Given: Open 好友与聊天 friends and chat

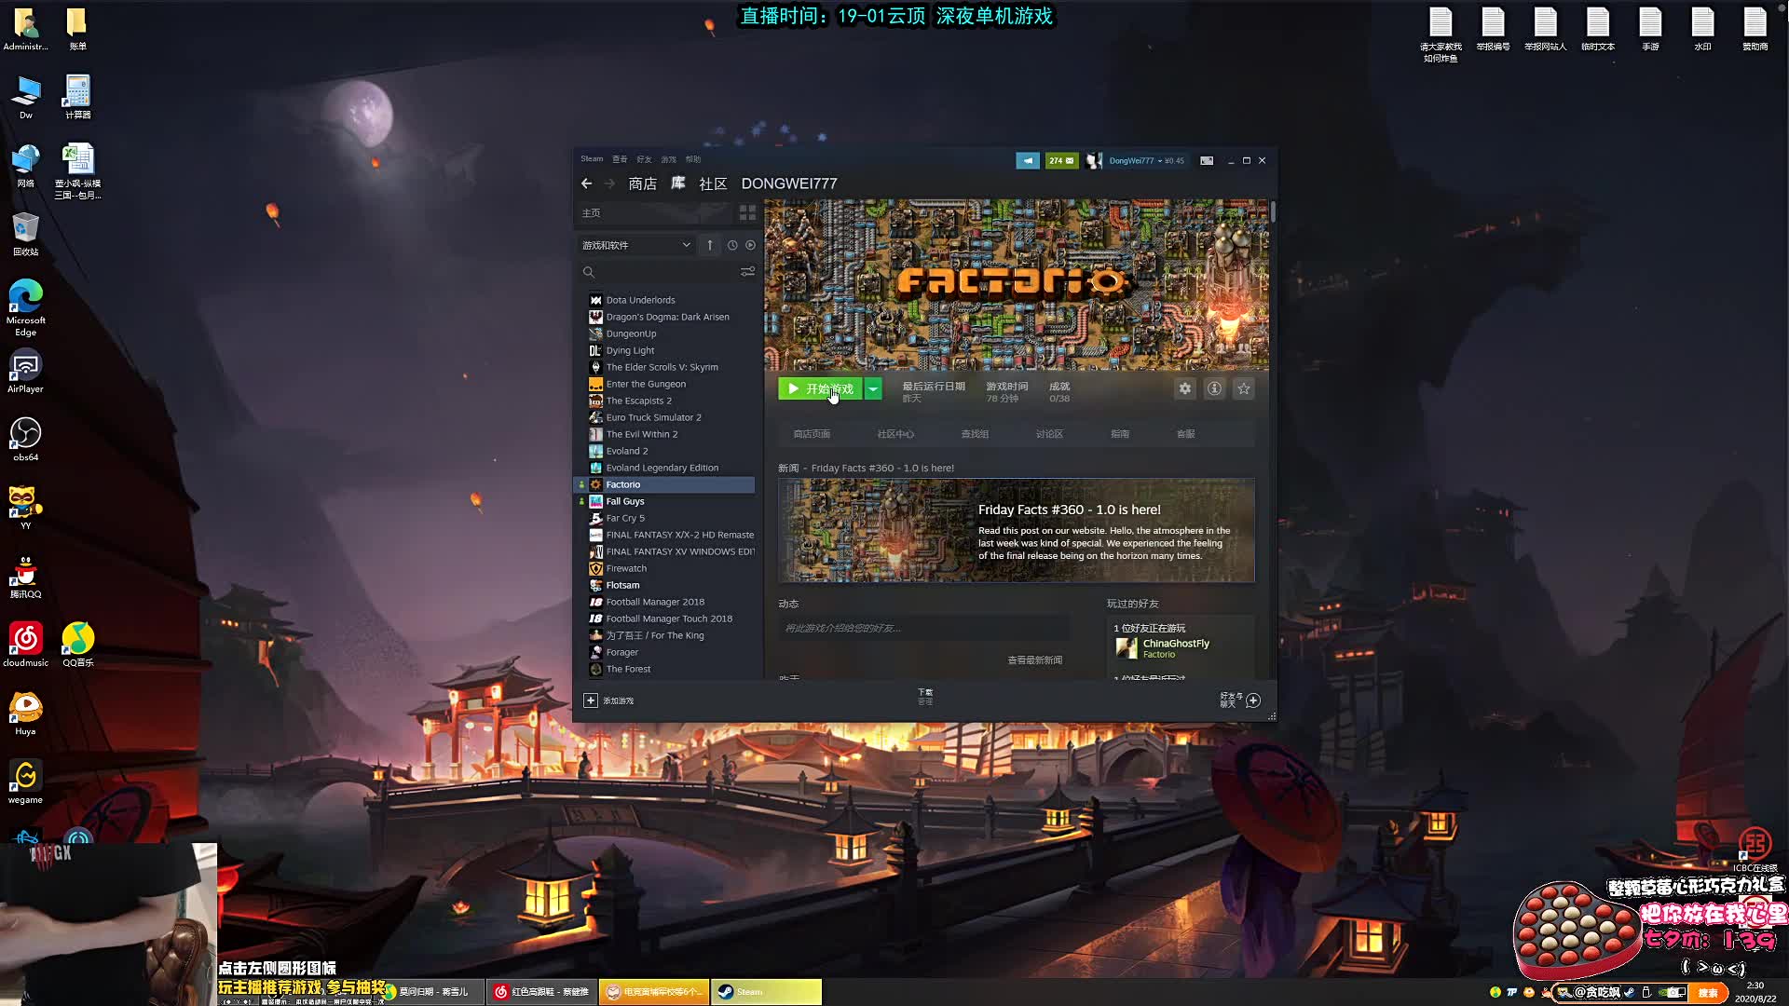Looking at the screenshot, I should [x=1240, y=700].
